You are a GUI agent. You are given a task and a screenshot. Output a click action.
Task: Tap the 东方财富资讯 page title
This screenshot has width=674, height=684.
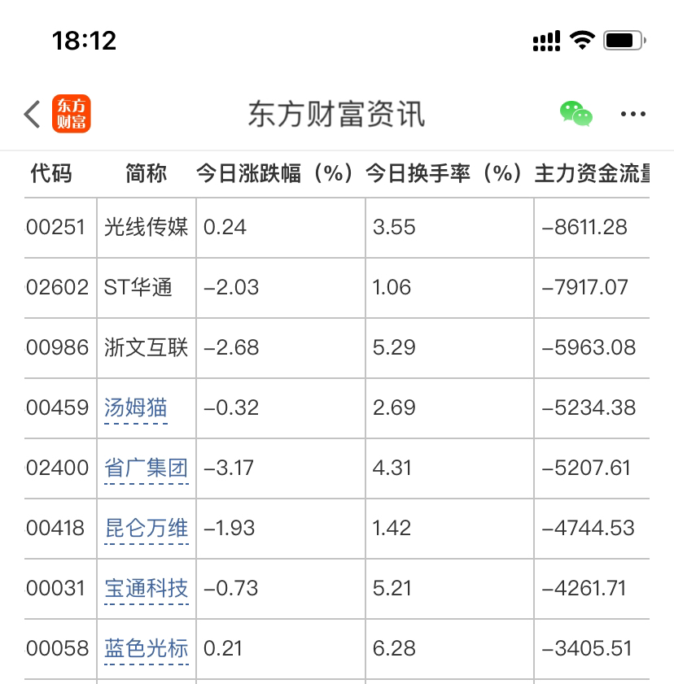(x=336, y=115)
